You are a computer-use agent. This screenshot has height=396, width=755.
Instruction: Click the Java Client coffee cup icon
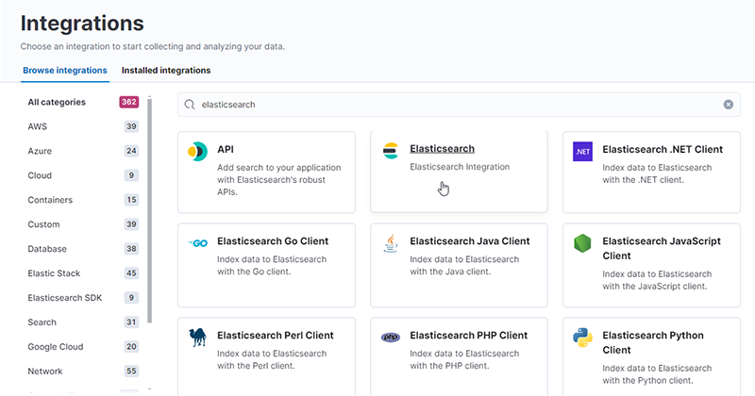390,243
